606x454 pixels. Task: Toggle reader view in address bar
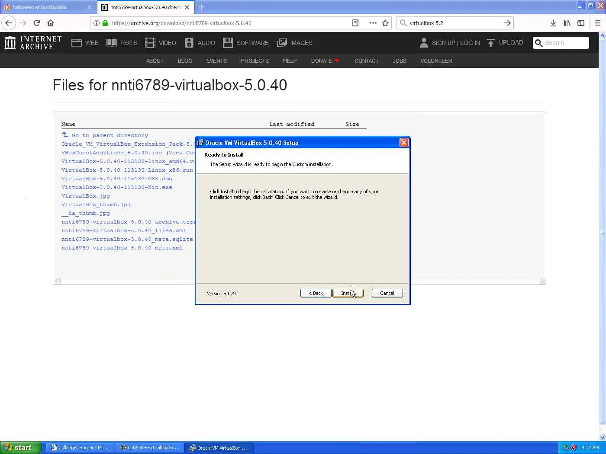[355, 23]
